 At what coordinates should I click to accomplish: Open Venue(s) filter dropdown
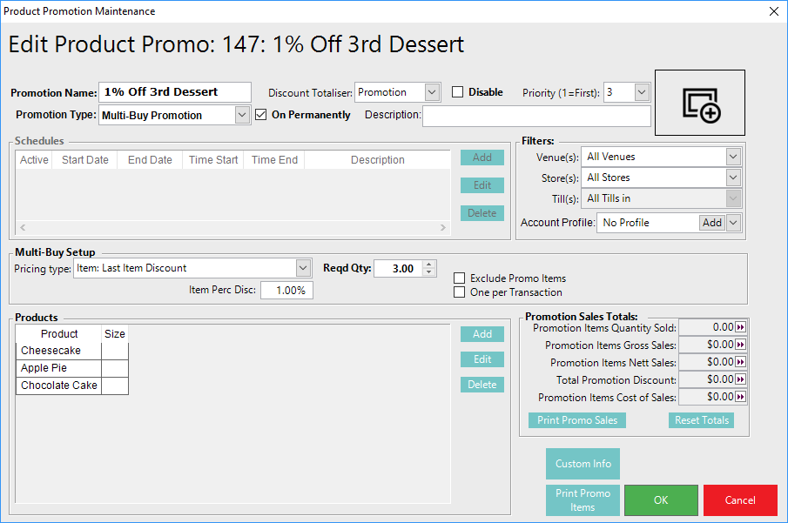tap(733, 157)
